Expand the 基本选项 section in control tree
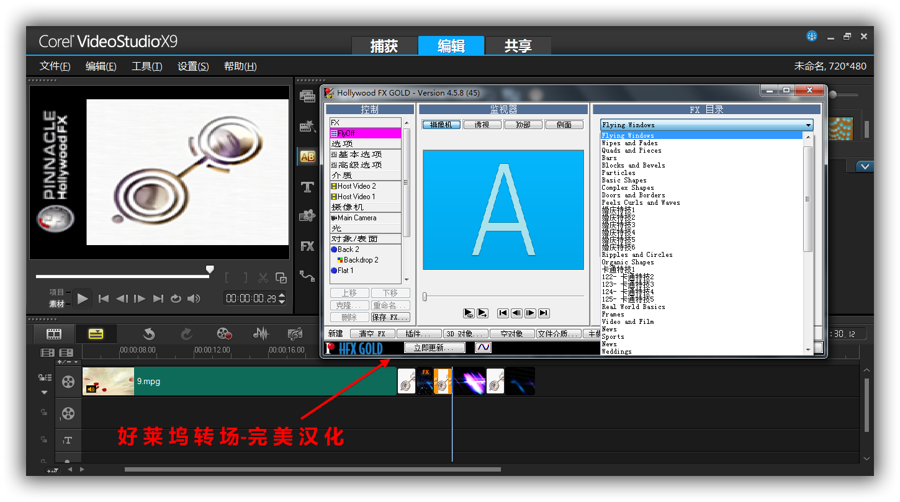Image resolution: width=900 pixels, height=502 pixels. tap(334, 155)
